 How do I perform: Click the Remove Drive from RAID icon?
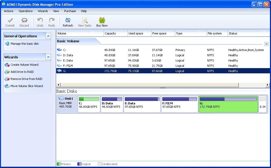click(7, 79)
